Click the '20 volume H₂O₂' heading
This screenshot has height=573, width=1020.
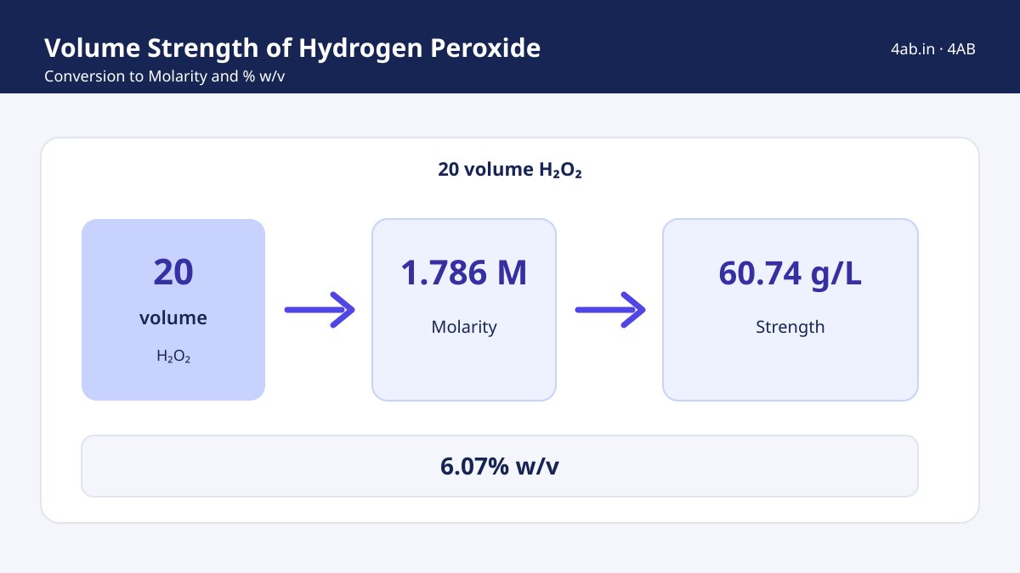(510, 169)
